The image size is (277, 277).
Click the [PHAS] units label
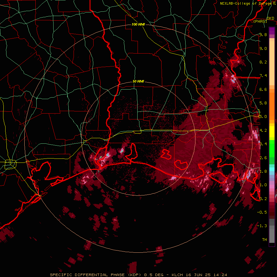[260, 21]
